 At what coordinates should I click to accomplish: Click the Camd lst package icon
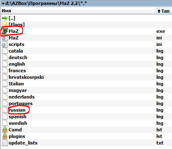click(x=5, y=130)
